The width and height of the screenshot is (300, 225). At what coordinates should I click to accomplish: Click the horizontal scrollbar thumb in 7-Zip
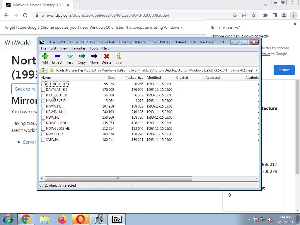[118, 178]
